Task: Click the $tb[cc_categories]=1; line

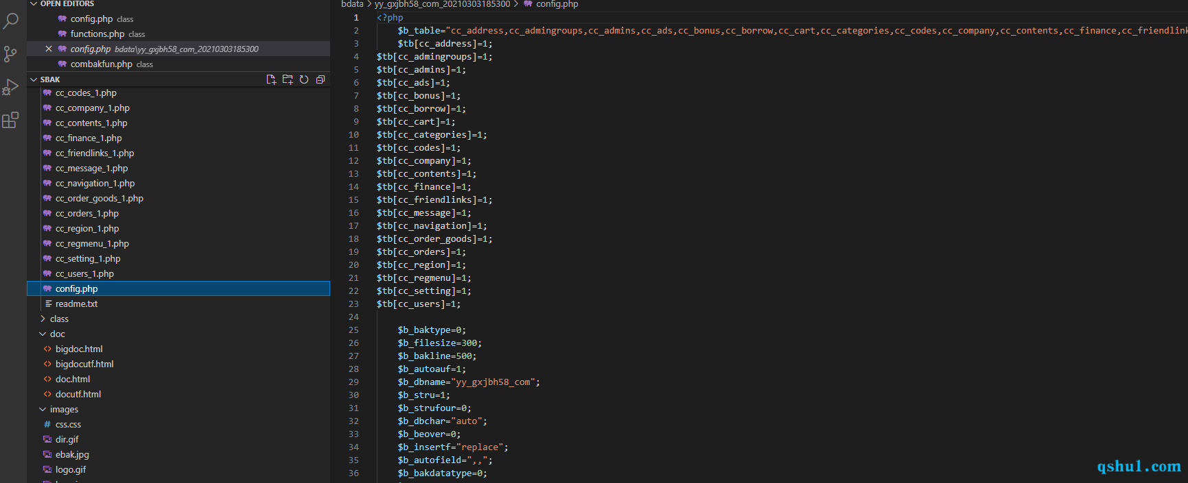Action: pyautogui.click(x=432, y=134)
